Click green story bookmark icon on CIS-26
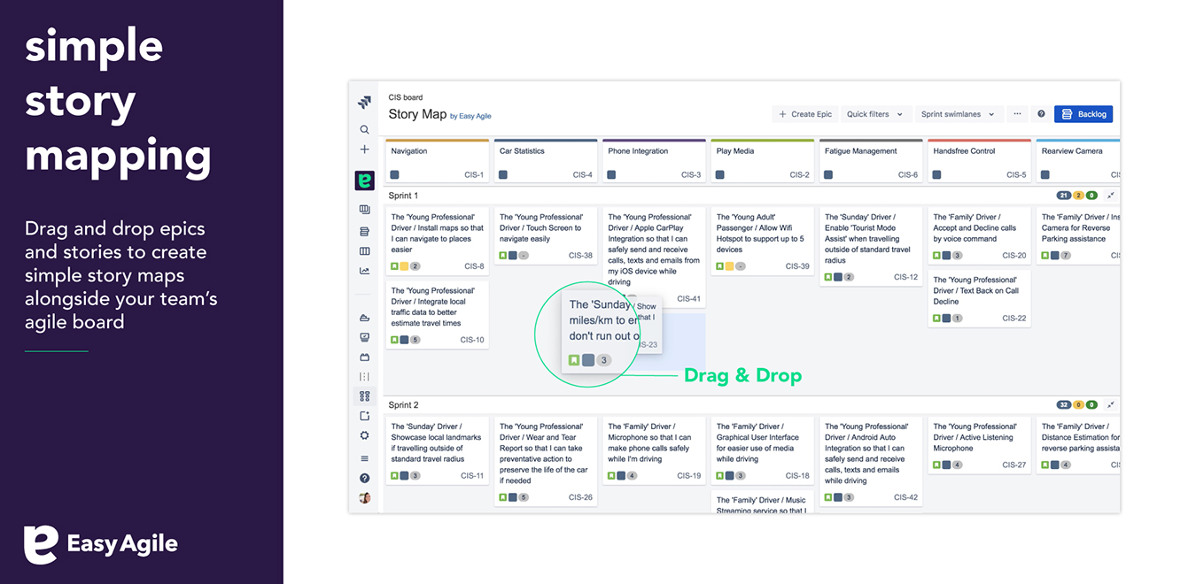This screenshot has width=1196, height=584. click(503, 497)
